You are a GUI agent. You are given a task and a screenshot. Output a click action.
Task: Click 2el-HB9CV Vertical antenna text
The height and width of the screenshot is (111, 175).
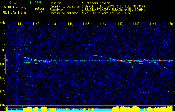click(x=108, y=13)
